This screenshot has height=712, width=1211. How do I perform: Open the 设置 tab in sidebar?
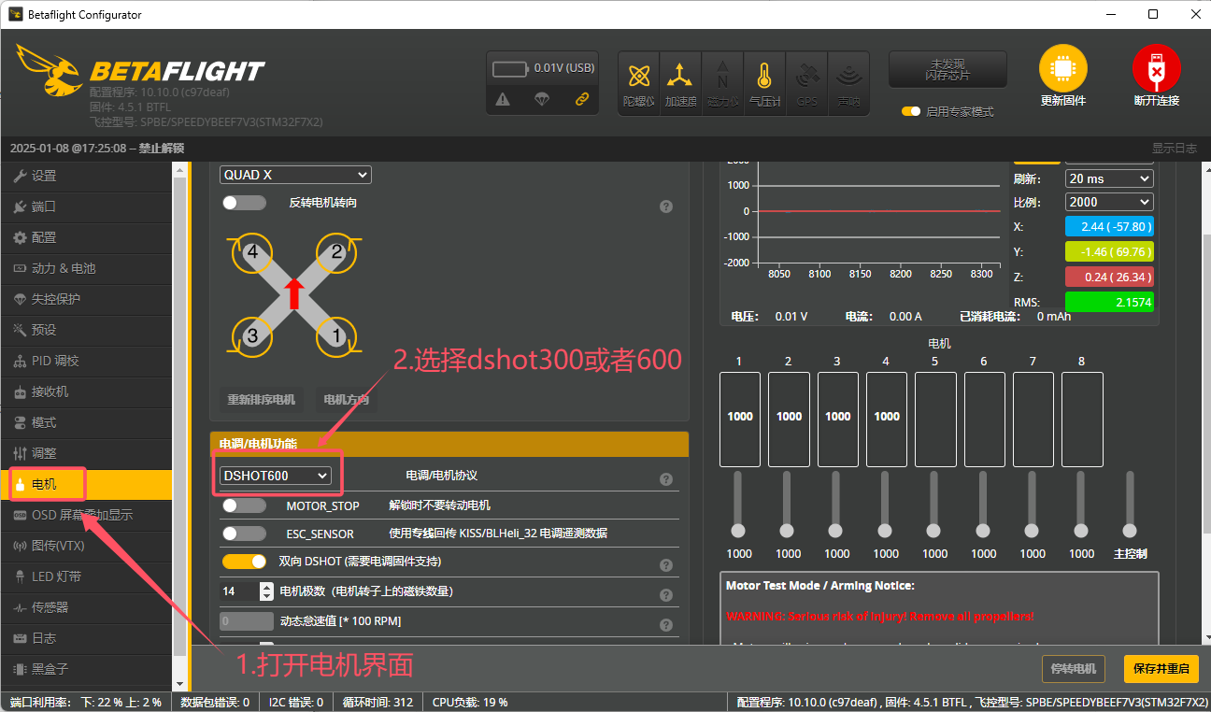pos(86,176)
